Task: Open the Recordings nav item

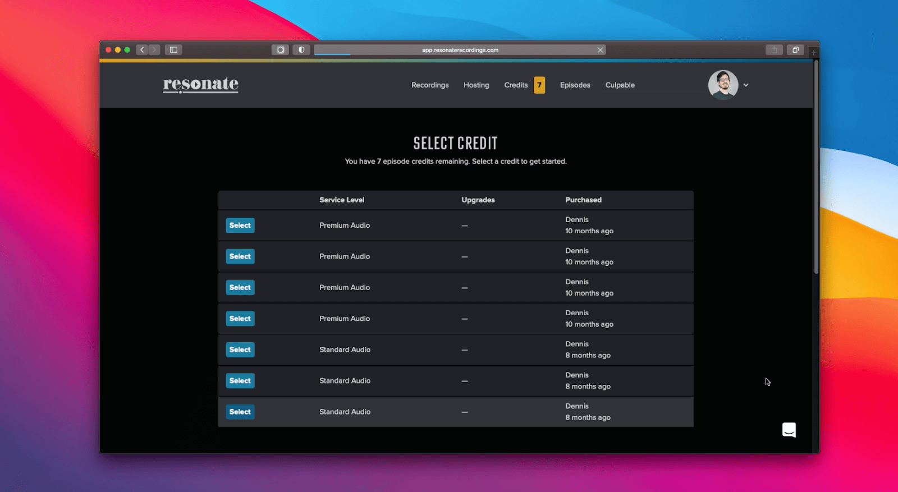Action: click(430, 85)
